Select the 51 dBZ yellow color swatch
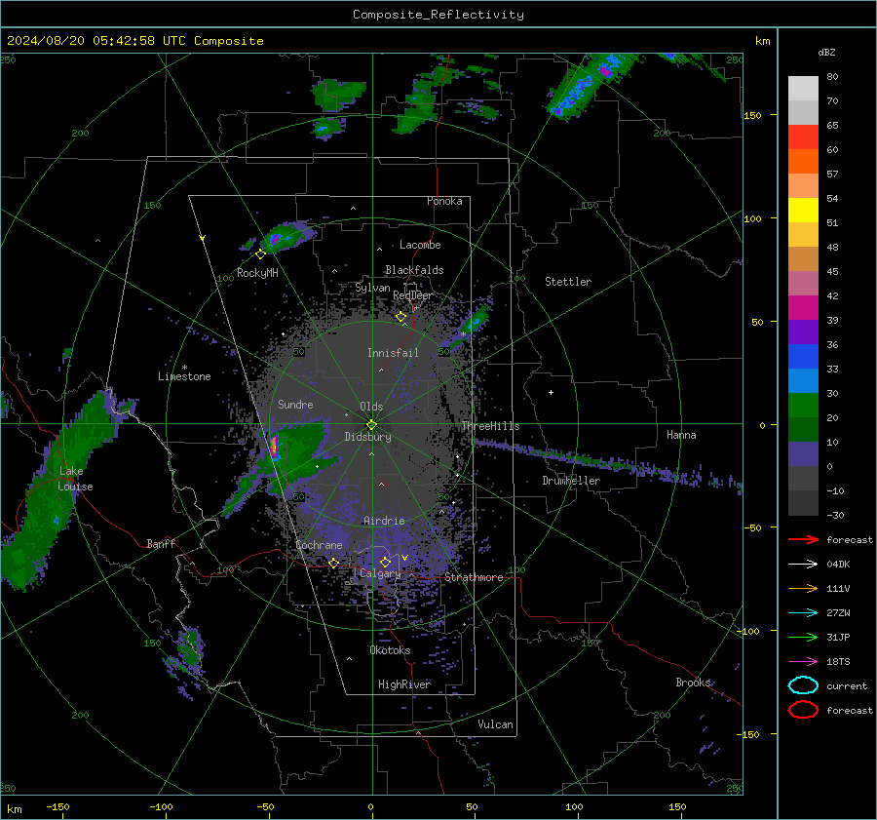 coord(803,210)
